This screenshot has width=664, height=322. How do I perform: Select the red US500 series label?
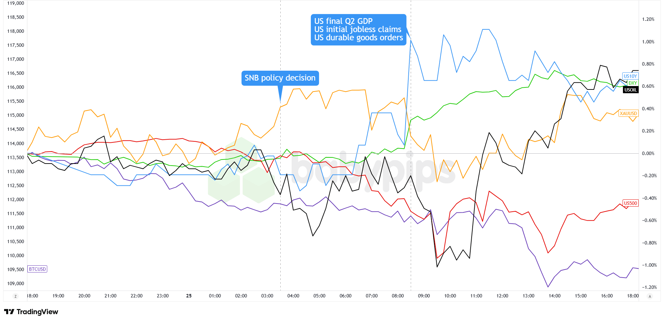(630, 203)
